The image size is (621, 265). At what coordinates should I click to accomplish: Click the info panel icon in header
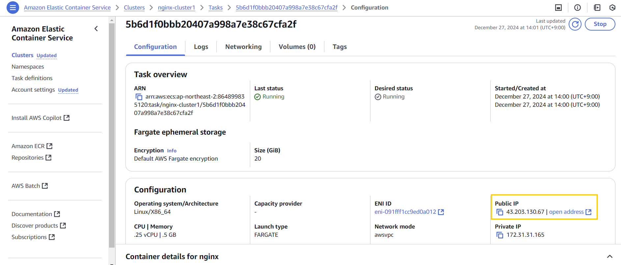(578, 8)
